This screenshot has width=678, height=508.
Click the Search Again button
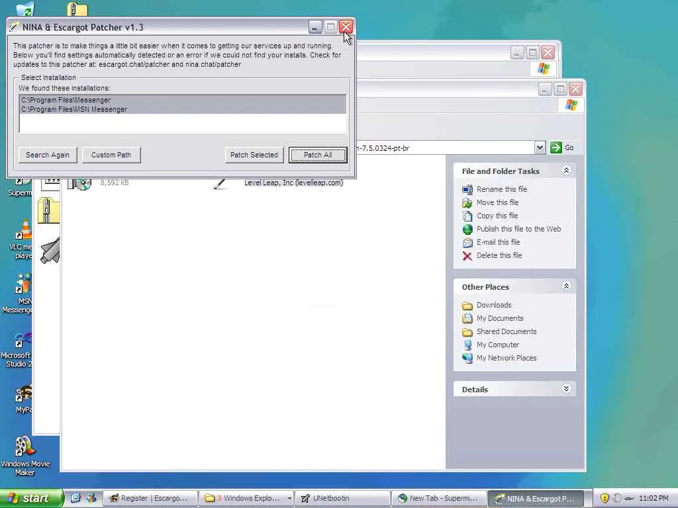pyautogui.click(x=48, y=155)
